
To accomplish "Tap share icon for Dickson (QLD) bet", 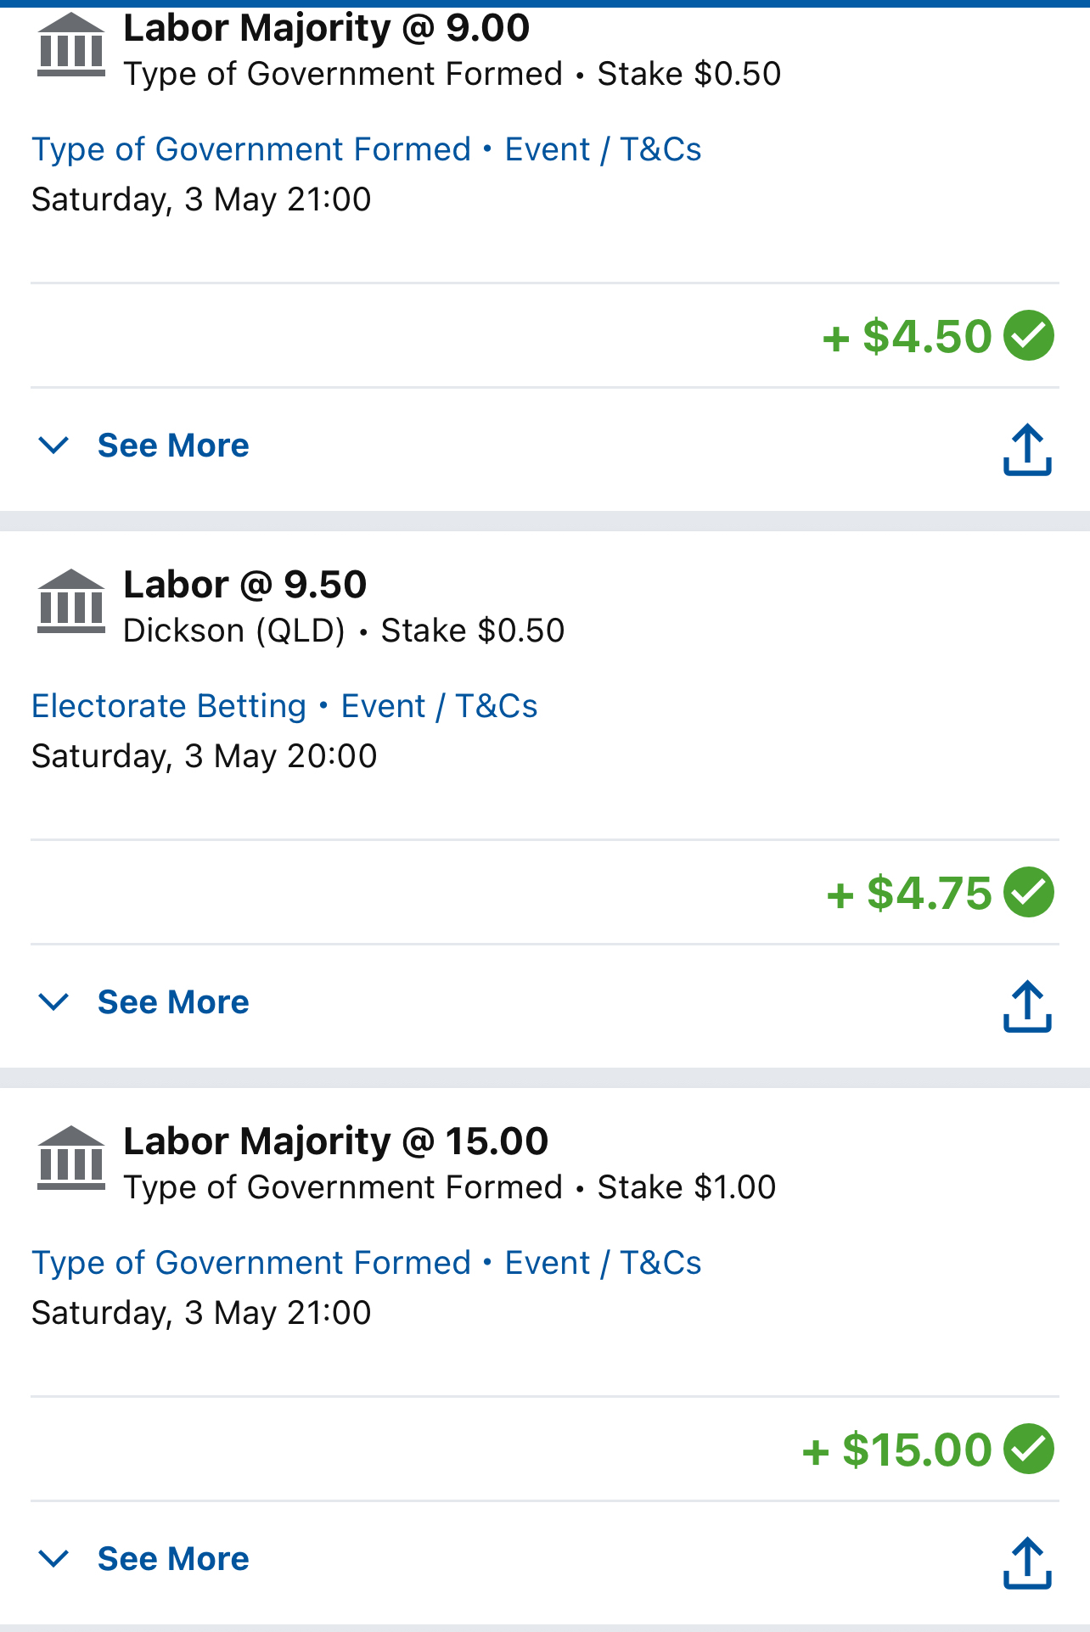I will click(x=1027, y=1006).
